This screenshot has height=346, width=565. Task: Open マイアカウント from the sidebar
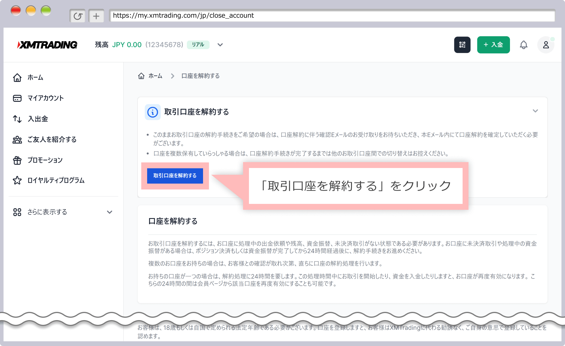46,98
